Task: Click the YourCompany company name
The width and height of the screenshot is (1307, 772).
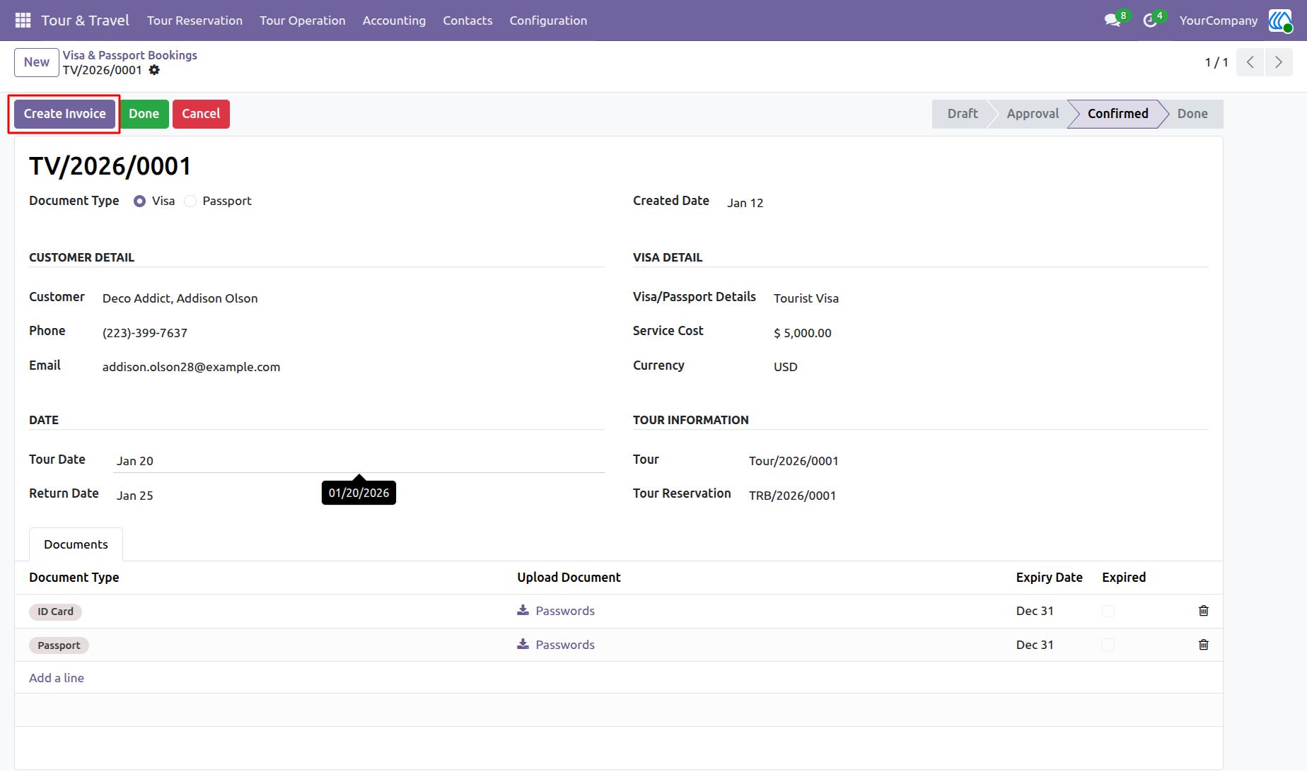Action: point(1218,21)
